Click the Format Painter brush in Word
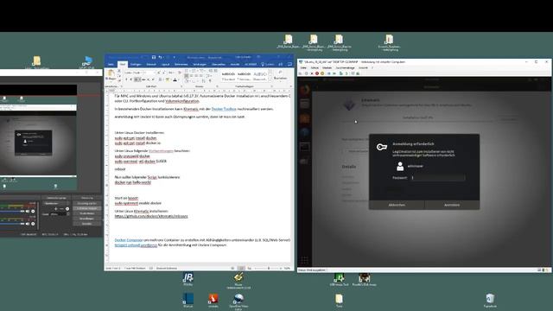This screenshot has width=553, height=311. tap(119, 79)
